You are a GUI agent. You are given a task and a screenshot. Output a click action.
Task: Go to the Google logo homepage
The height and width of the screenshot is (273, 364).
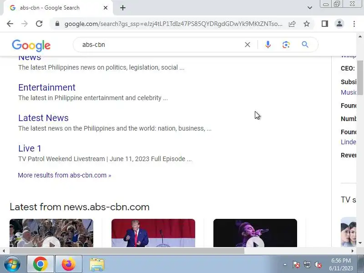[x=31, y=45]
